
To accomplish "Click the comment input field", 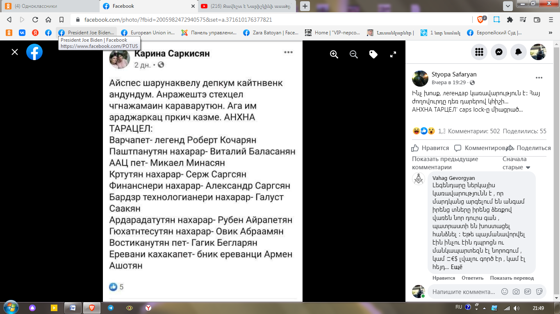I will click(464, 292).
